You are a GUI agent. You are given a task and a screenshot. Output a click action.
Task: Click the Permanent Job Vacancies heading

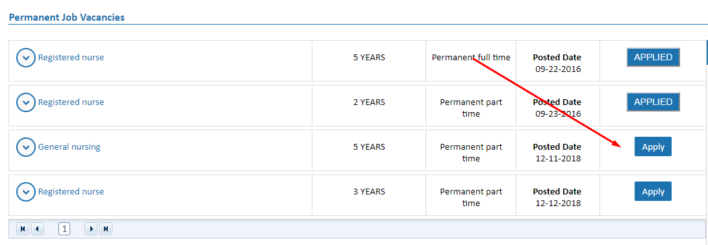pyautogui.click(x=67, y=17)
